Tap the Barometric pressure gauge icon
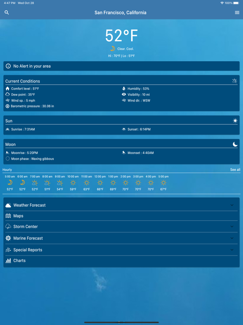 click(8, 106)
